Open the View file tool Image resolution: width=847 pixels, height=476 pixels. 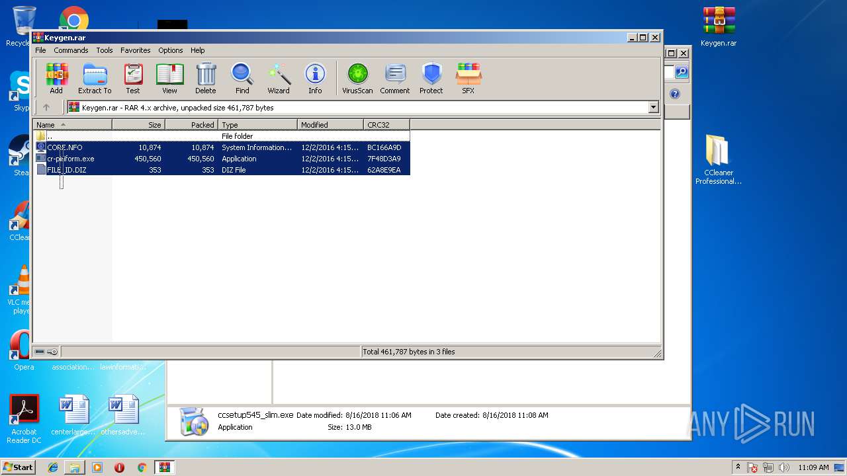pyautogui.click(x=170, y=79)
